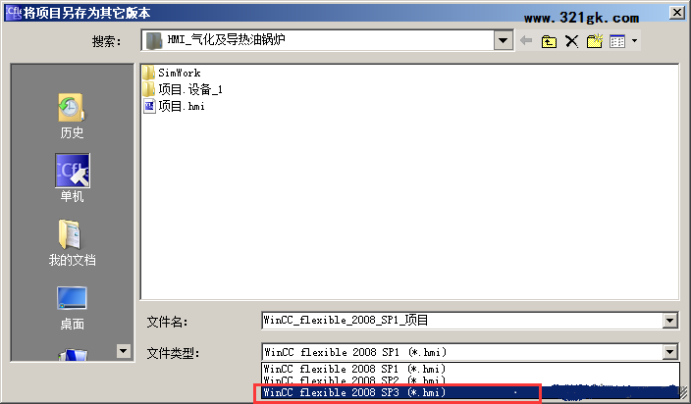Open the 历史 history shortcut icon

(72, 116)
